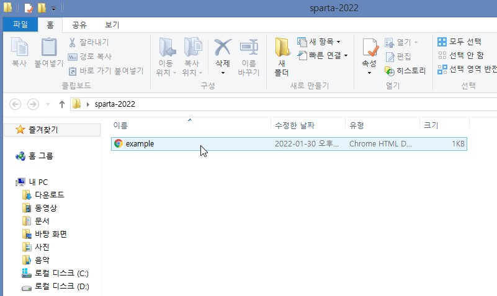Click the title bar New folder quick access icon
Viewport: 497px width, 296px height.
[x=42, y=7]
